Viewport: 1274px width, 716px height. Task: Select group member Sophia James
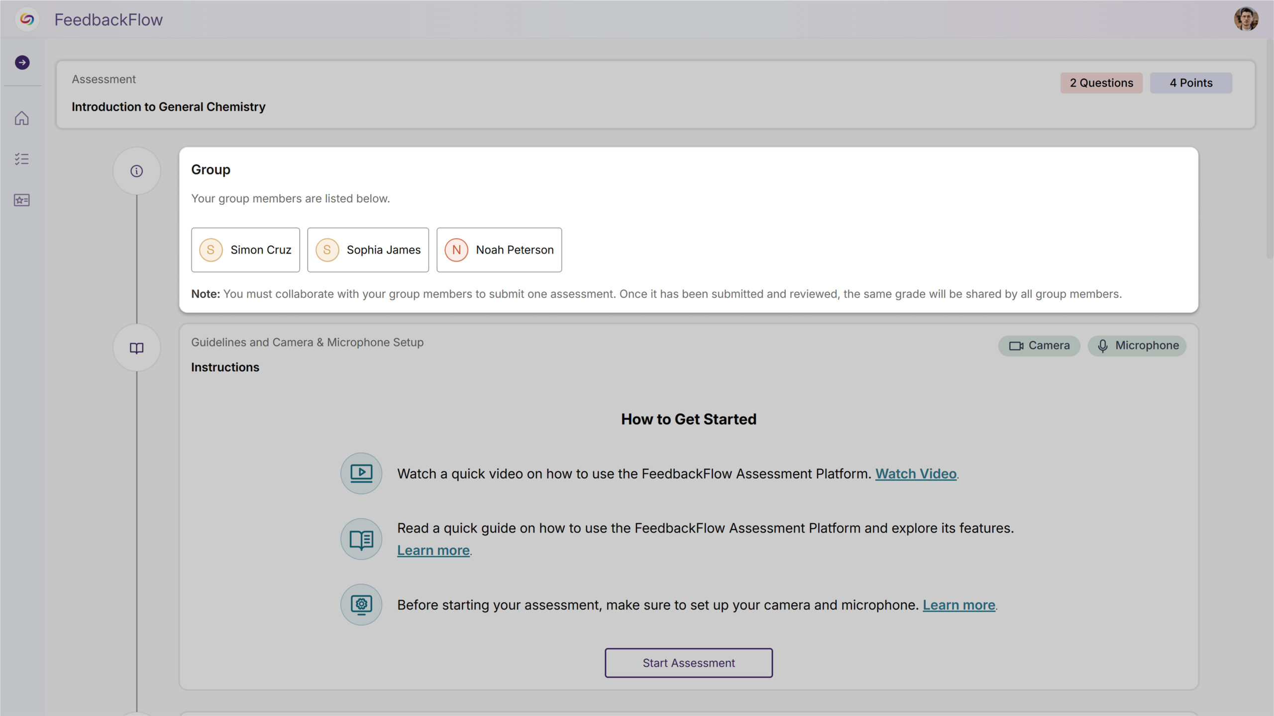368,250
